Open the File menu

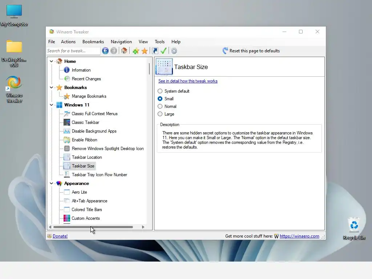52,42
